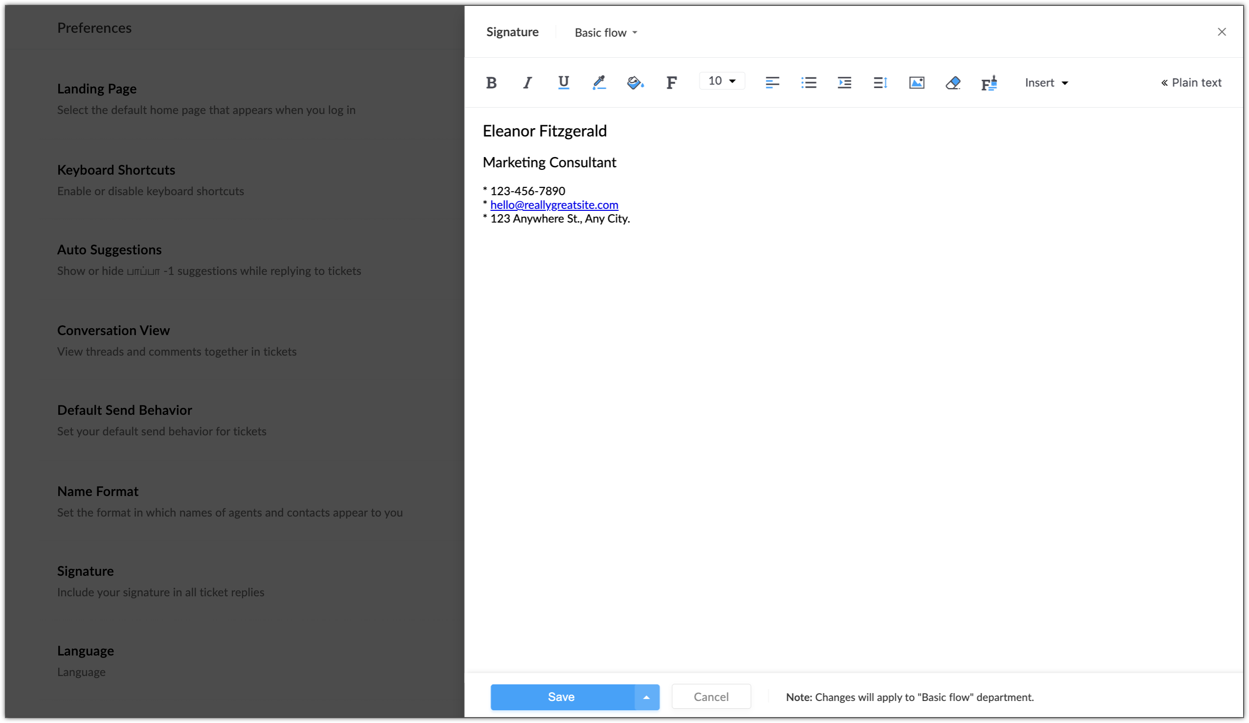Expand the font size 10 dropdown
Viewport: 1249px width, 723px height.
(x=722, y=81)
